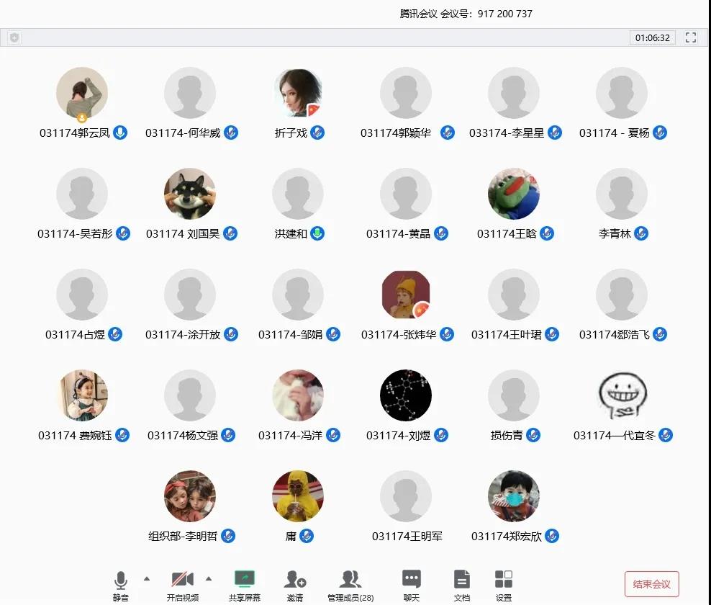Expand the audio options arrow beside 静音
711x605 pixels.
(147, 578)
